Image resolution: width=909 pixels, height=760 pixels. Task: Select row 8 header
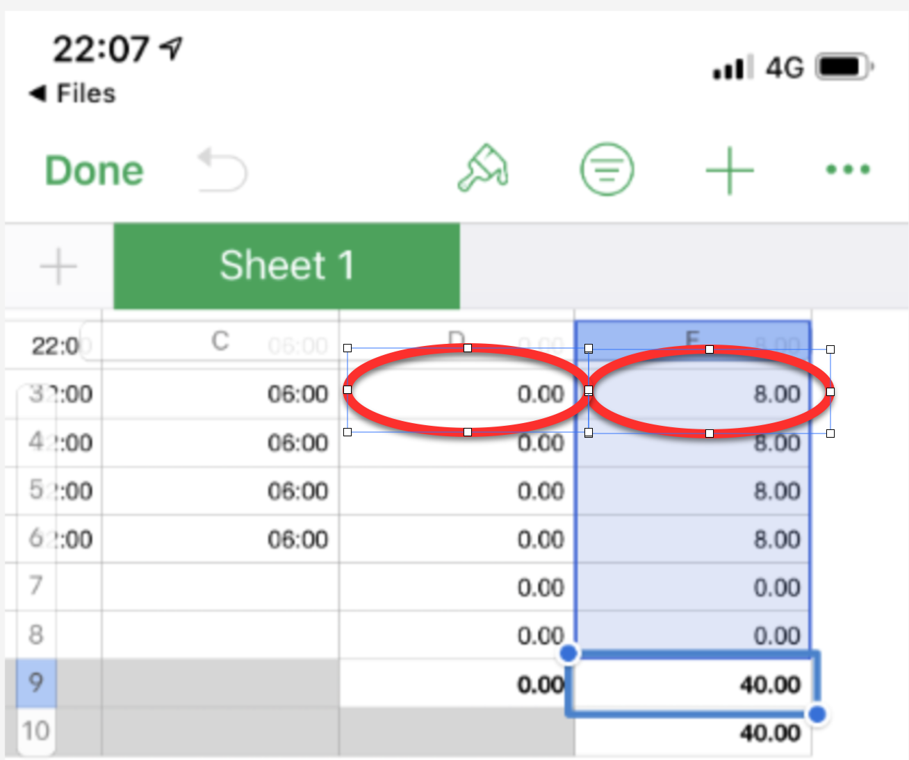click(x=35, y=634)
